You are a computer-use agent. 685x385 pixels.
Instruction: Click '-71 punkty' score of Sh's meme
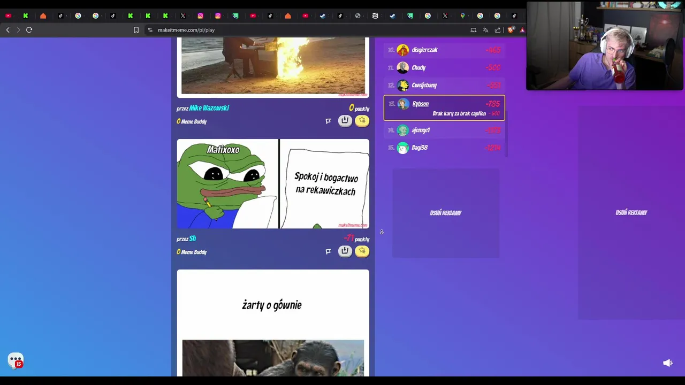(357, 238)
